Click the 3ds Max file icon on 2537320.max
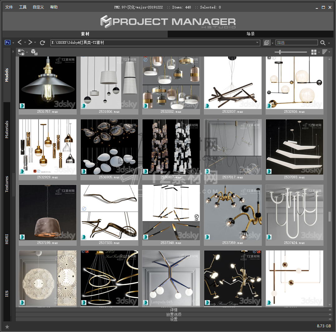Image resolution: width=336 pixels, height=332 pixels. 84,237
